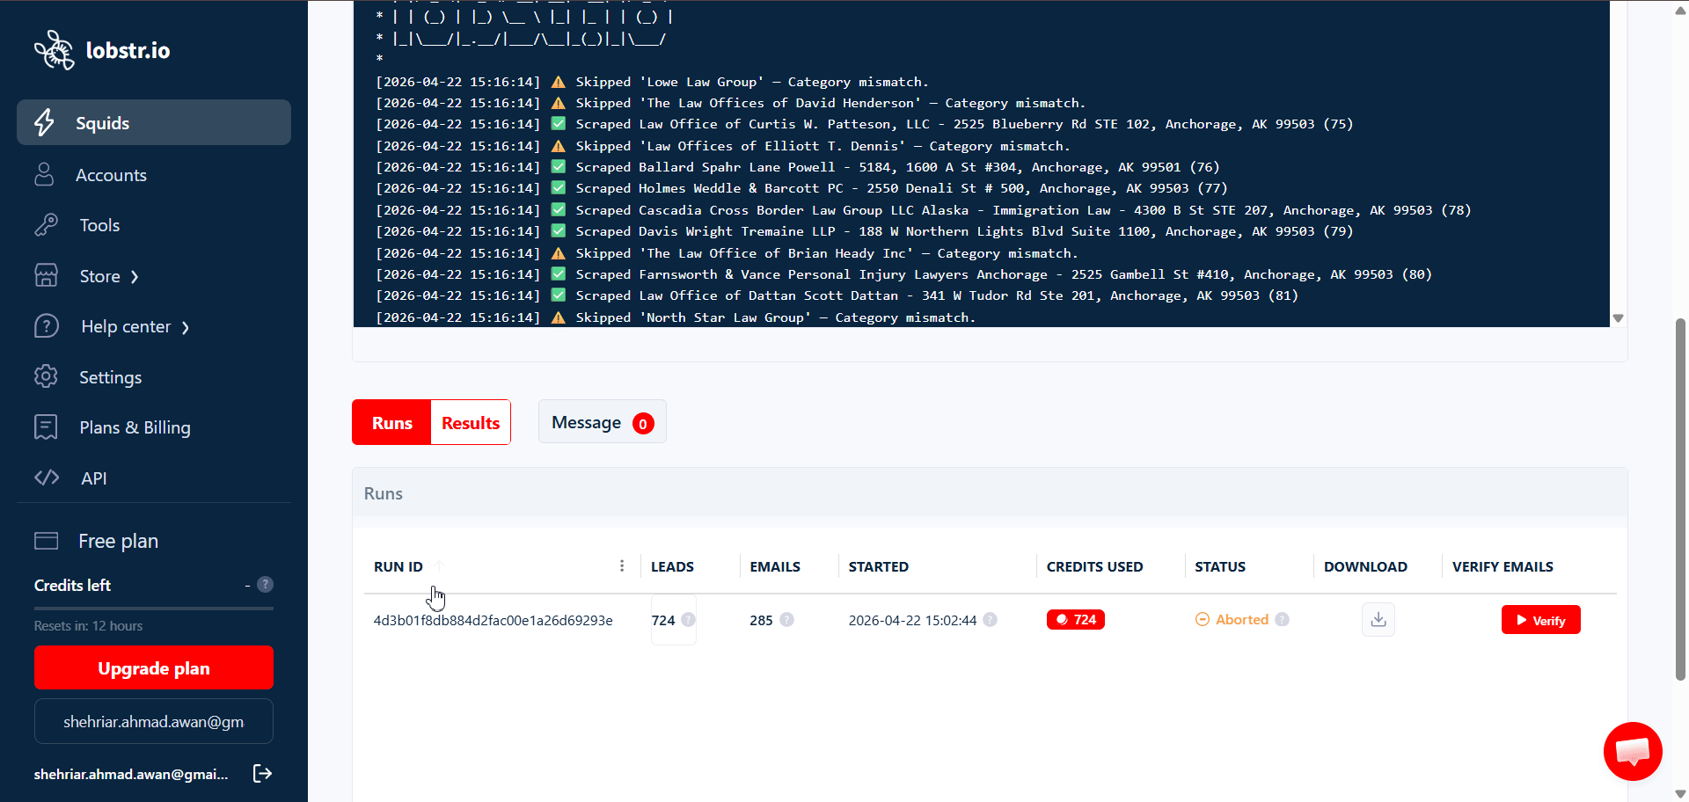The image size is (1689, 802).
Task: Click the Credits left progress bar
Action: [154, 608]
